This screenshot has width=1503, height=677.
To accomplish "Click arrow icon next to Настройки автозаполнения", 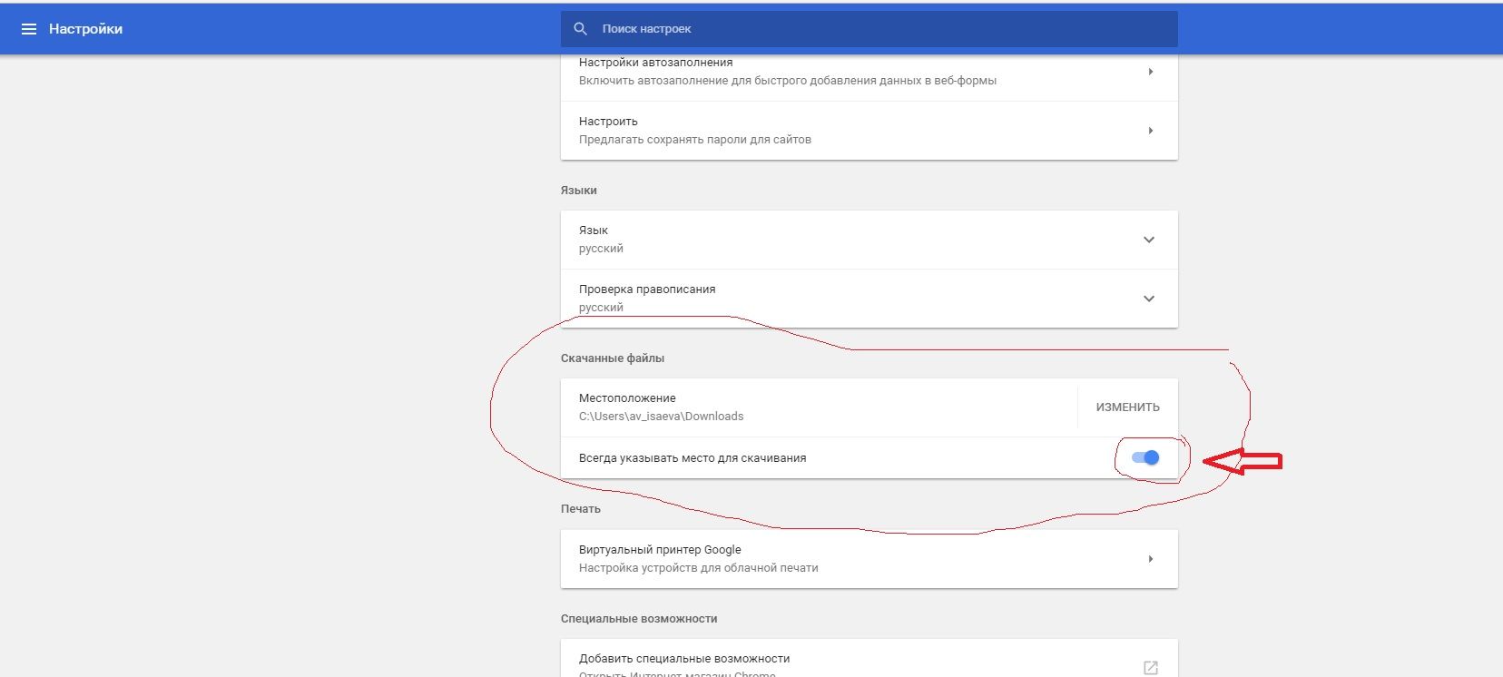I will 1150,72.
